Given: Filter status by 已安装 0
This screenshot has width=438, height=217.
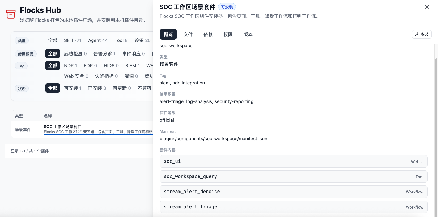Looking at the screenshot, I should click(97, 88).
